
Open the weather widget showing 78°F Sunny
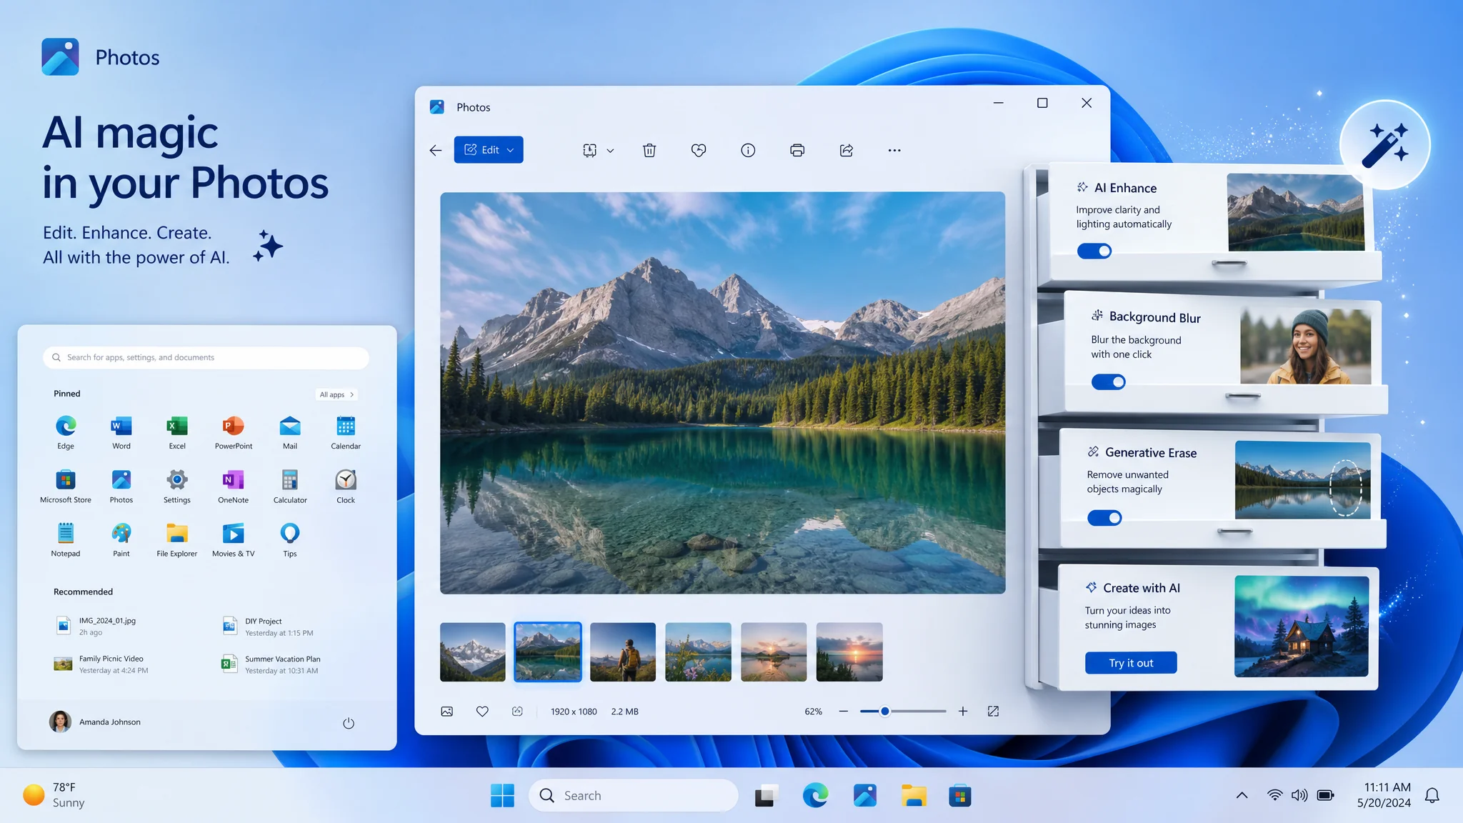54,795
